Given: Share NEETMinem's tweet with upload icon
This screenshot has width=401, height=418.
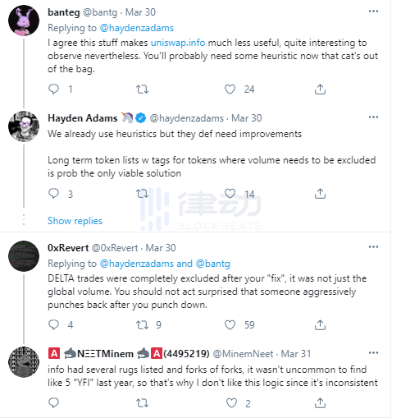Looking at the screenshot, I should [320, 403].
